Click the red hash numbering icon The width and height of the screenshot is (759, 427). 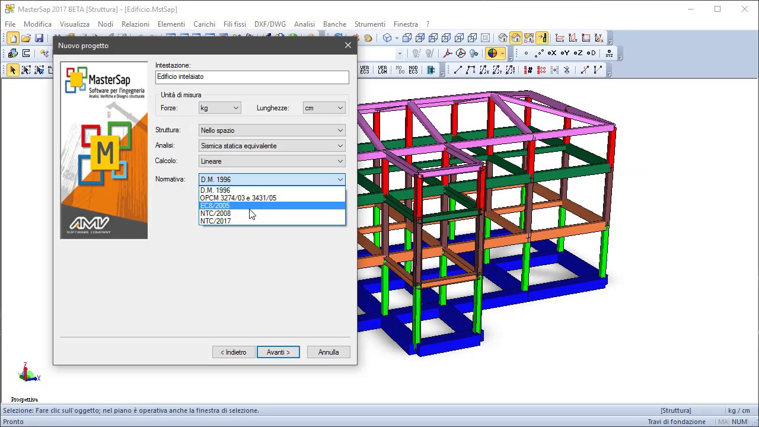click(528, 70)
